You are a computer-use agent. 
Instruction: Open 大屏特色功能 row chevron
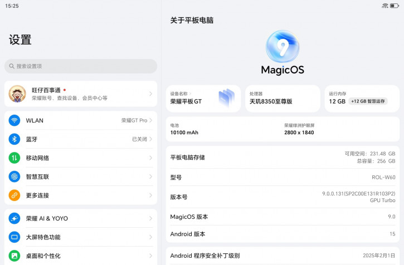pyautogui.click(x=150, y=237)
